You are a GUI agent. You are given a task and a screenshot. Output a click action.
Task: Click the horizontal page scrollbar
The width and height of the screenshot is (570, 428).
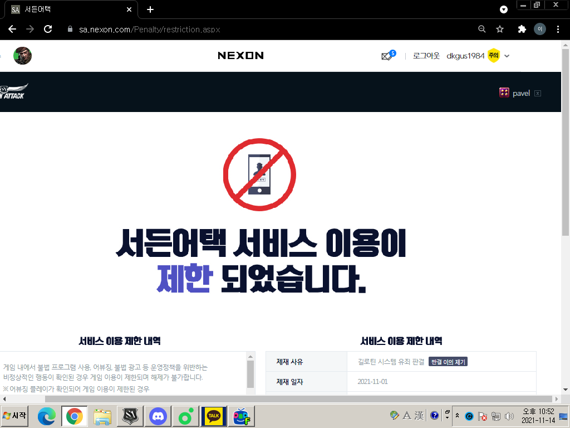278,399
